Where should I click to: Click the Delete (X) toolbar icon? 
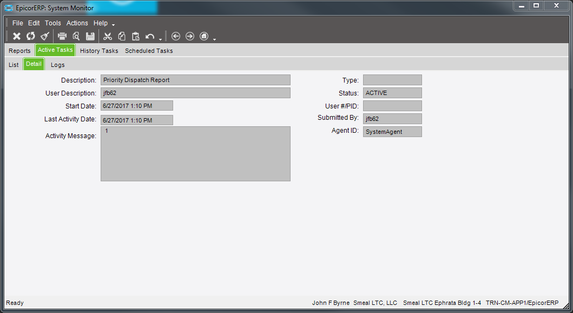tap(16, 36)
